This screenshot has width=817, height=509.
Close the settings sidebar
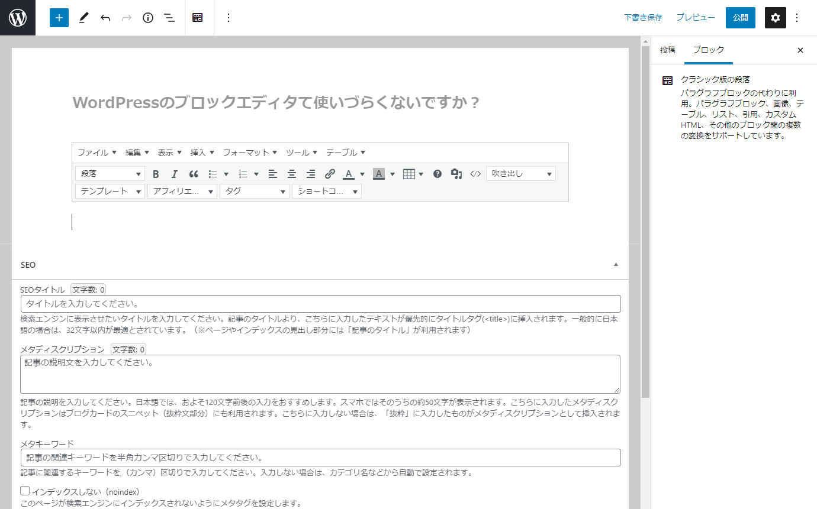pos(800,50)
